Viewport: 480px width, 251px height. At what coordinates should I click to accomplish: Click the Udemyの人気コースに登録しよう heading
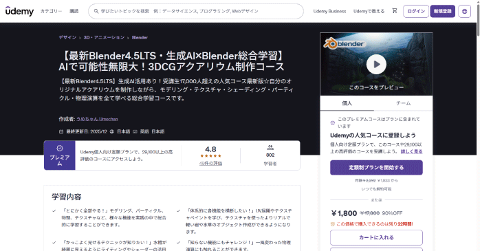point(373,135)
